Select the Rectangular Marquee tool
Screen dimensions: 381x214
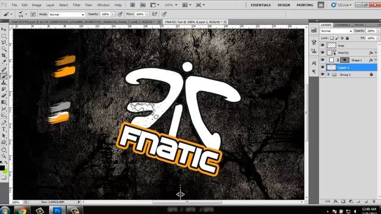click(x=4, y=36)
